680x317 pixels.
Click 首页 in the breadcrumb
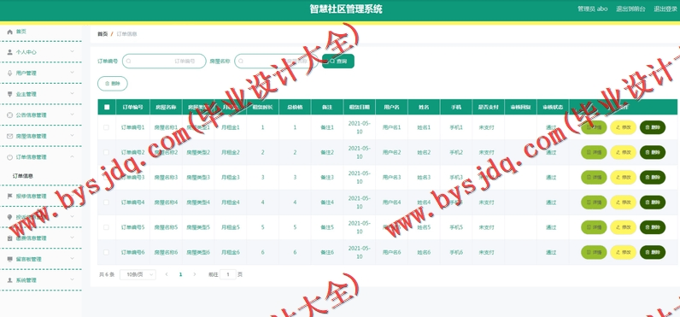pos(103,34)
